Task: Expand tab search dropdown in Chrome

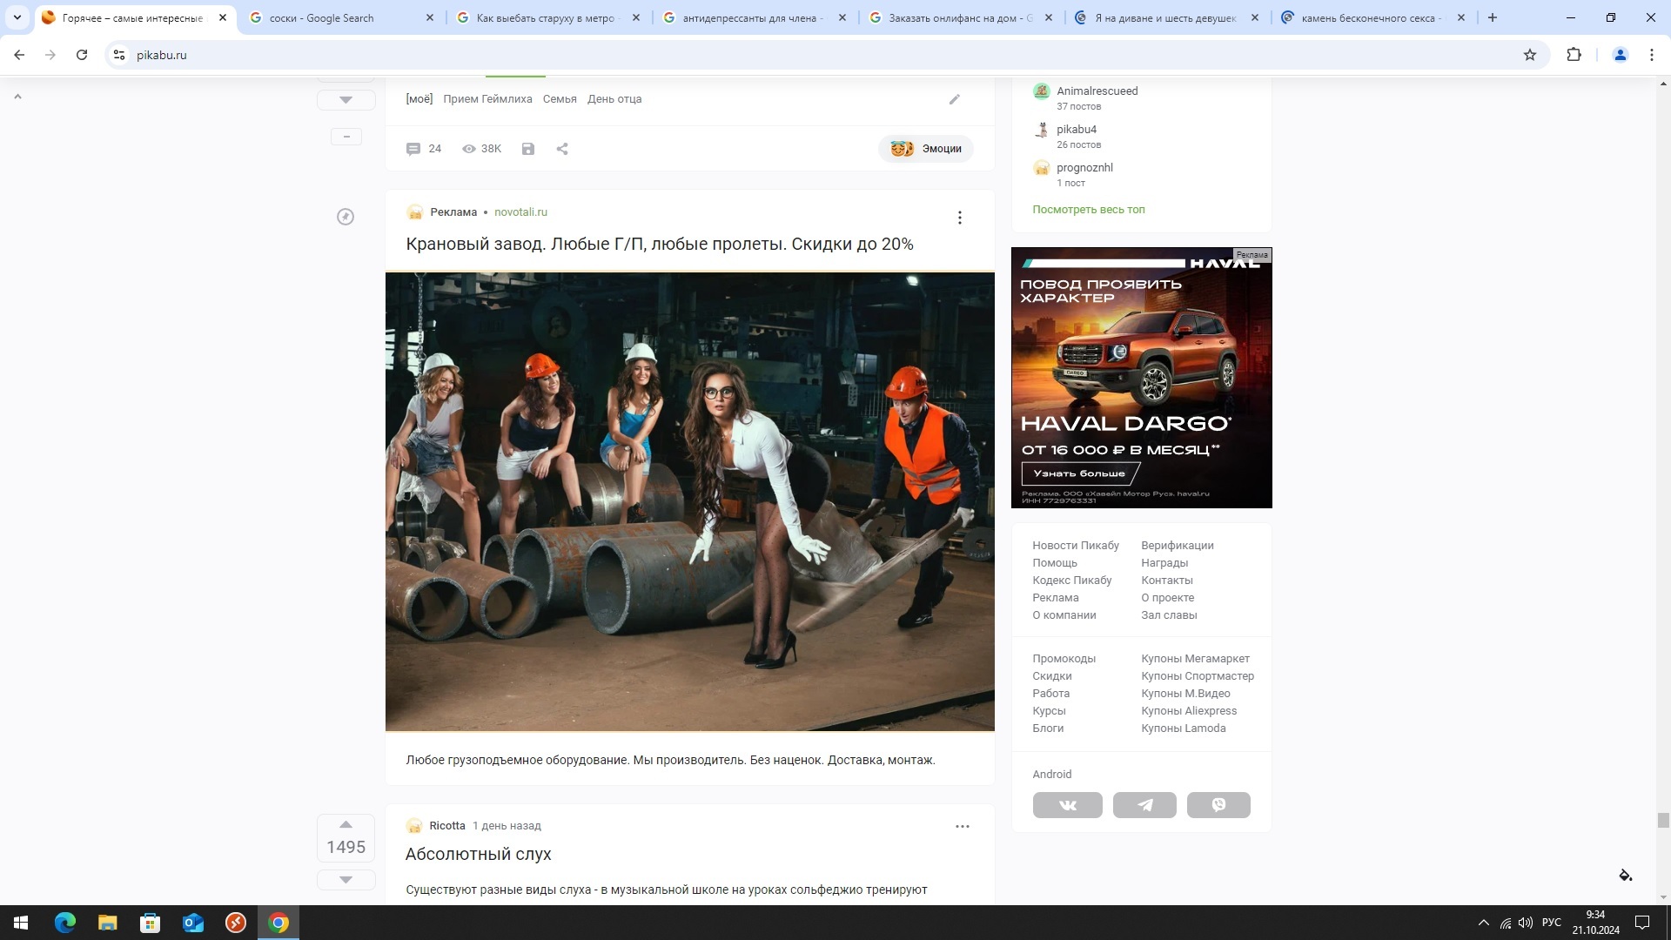Action: pos(17,17)
